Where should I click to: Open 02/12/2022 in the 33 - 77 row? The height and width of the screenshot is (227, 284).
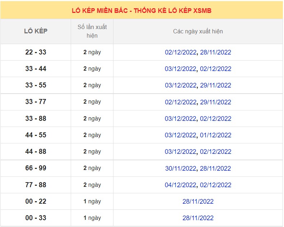pos(181,102)
